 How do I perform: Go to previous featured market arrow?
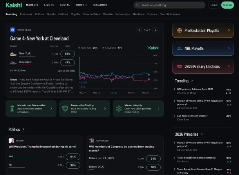point(139,30)
